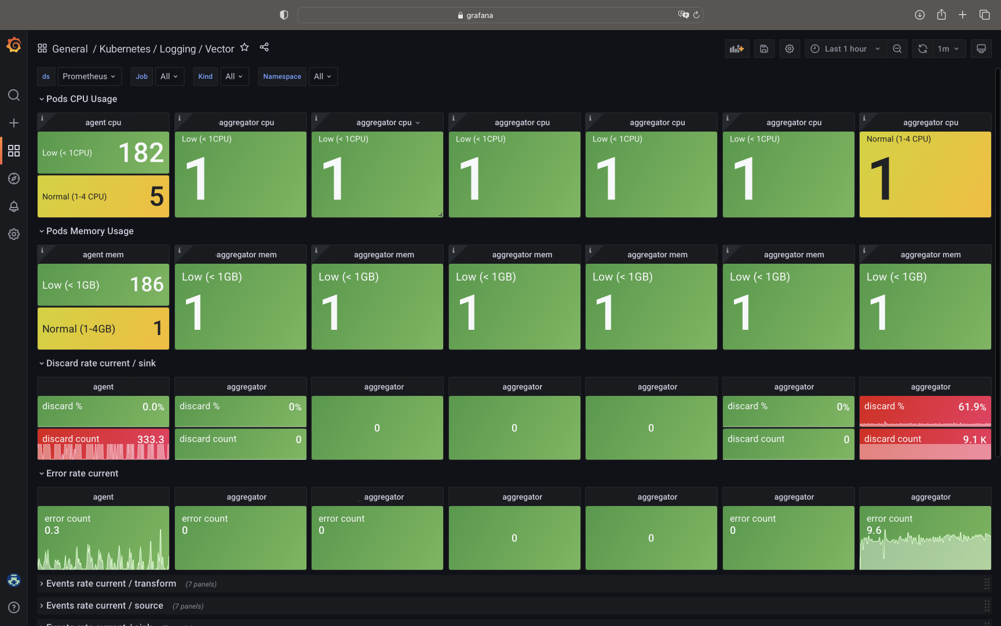Open the Explore compass icon
The width and height of the screenshot is (1001, 626).
[14, 179]
